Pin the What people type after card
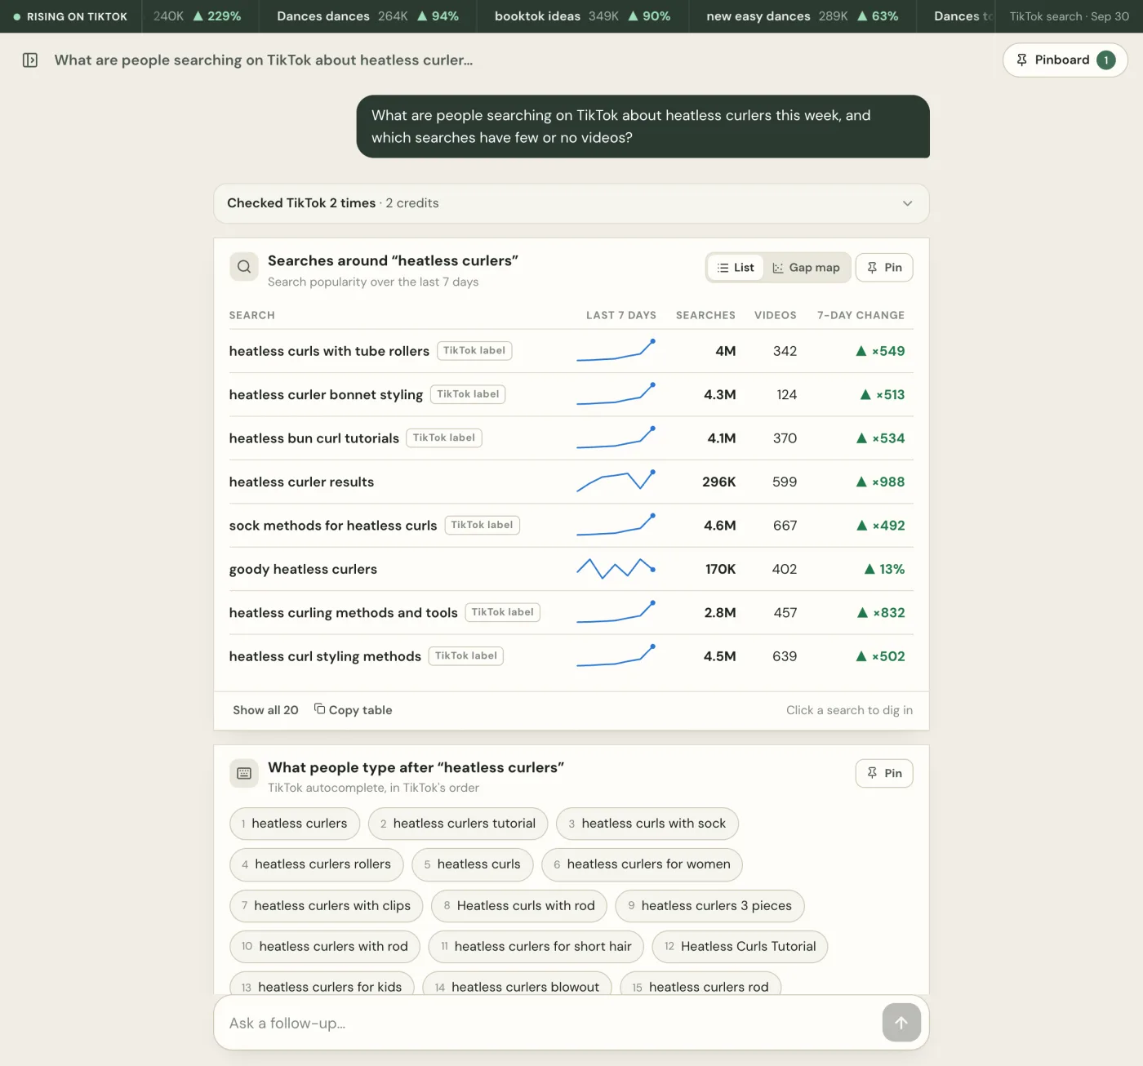Image resolution: width=1143 pixels, height=1066 pixels. (884, 773)
